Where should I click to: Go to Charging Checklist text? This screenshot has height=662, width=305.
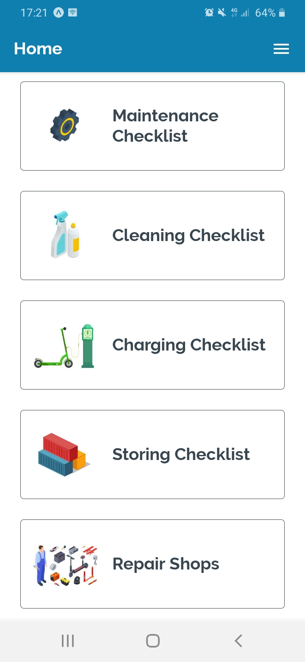(x=189, y=345)
